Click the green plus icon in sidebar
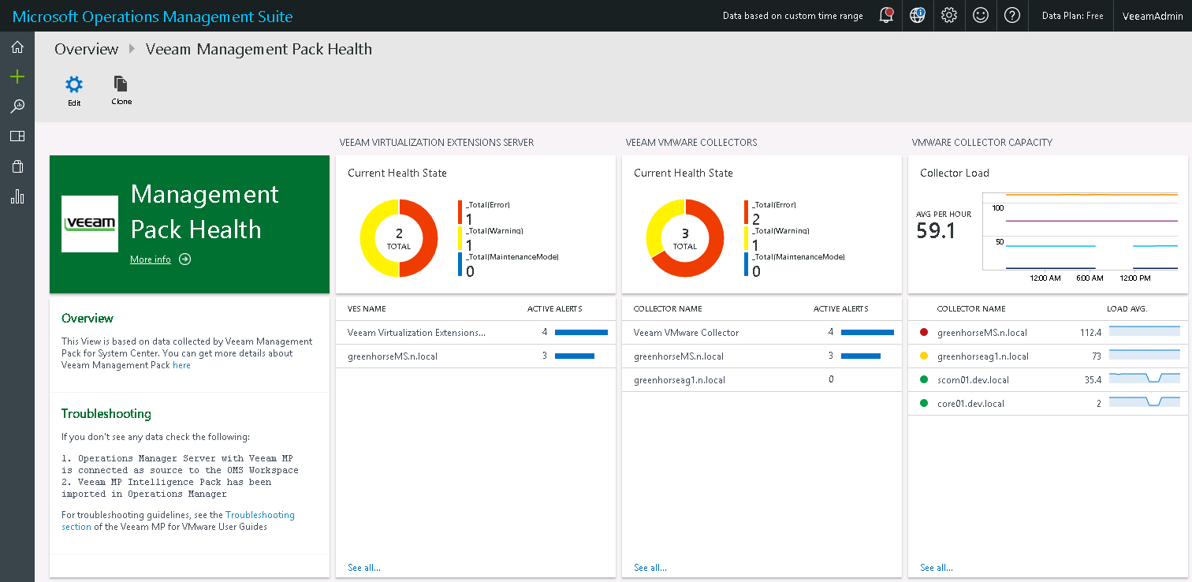This screenshot has height=582, width=1192. coord(17,76)
